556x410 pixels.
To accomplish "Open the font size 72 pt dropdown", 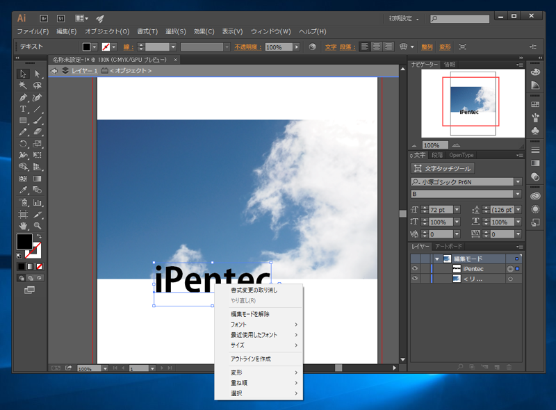I will (457, 210).
